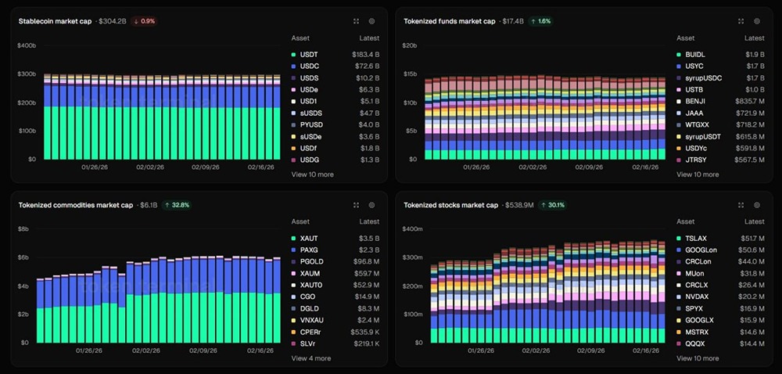Click the 32.8% change badge on commodities
The image size is (782, 374).
click(x=177, y=205)
